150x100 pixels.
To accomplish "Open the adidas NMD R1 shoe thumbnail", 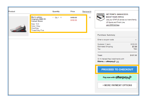I will pyautogui.click(x=19, y=26).
